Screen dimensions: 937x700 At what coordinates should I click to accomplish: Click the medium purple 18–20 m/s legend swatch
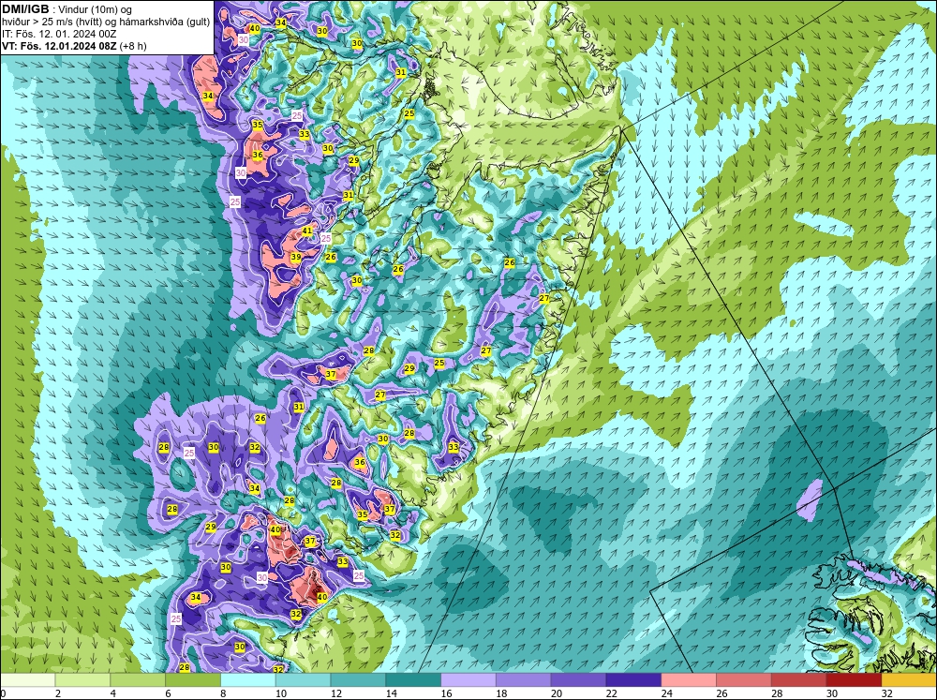coord(524,680)
